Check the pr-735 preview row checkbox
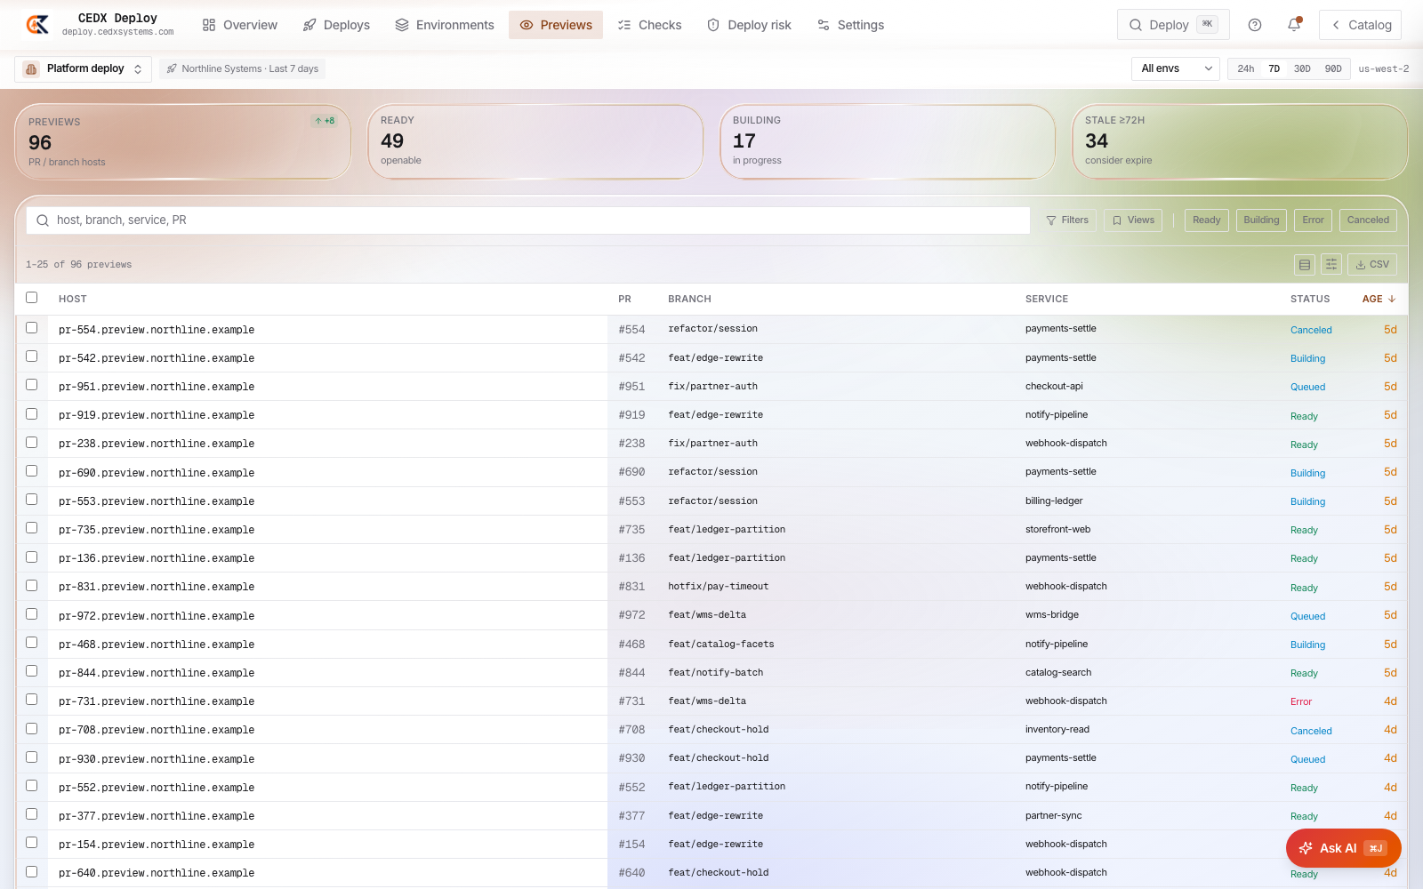Screen dimensions: 1423x889 tap(32, 528)
